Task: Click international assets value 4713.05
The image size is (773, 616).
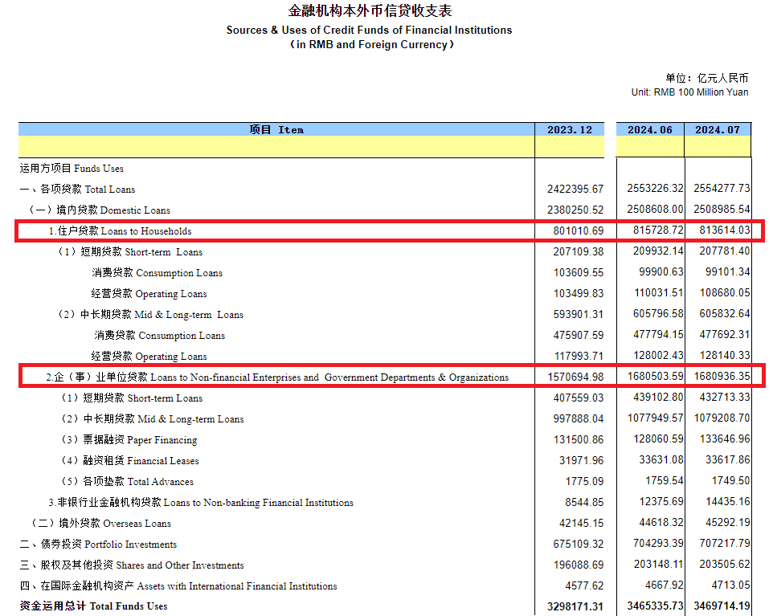Action: [x=730, y=585]
